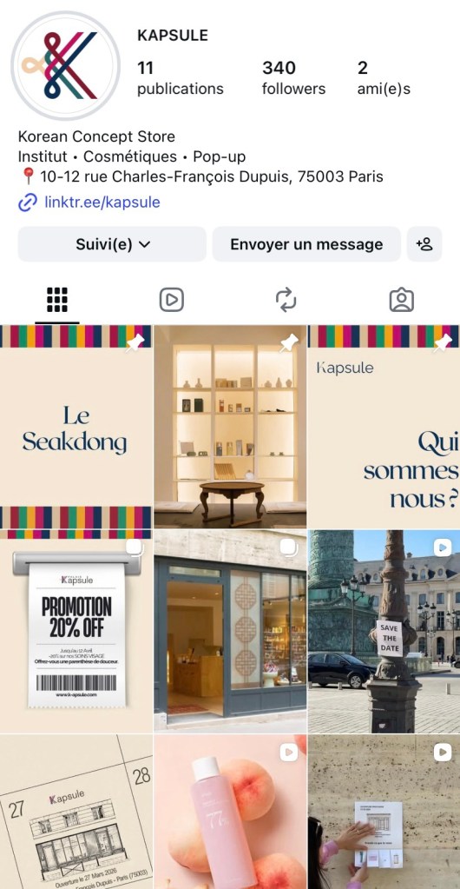Open the grid posts tab
This screenshot has height=889, width=460.
[57, 299]
